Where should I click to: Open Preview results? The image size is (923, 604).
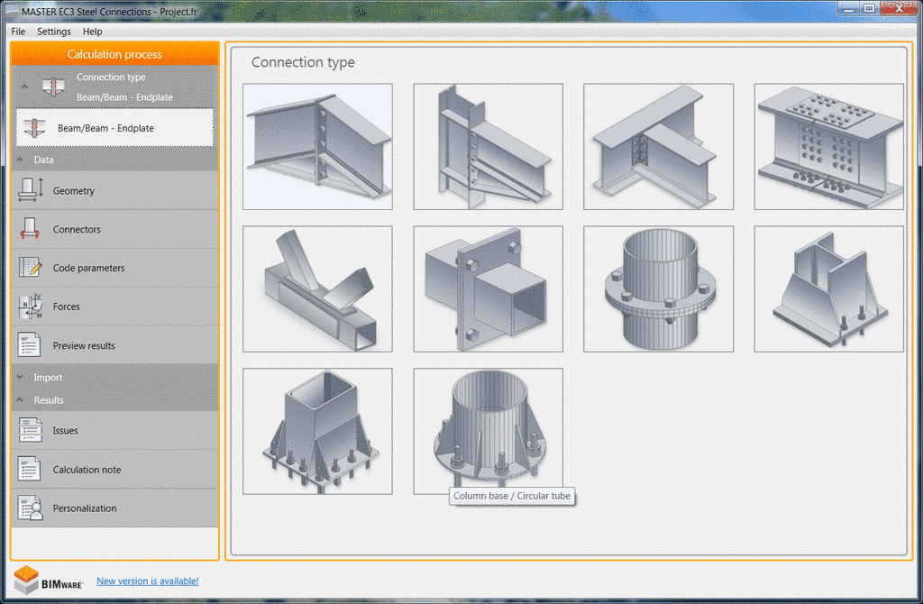(114, 345)
